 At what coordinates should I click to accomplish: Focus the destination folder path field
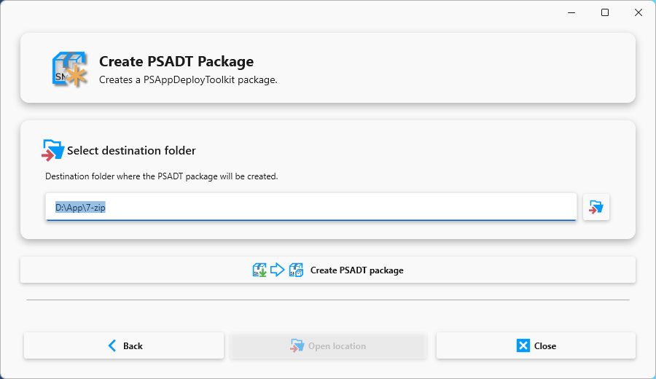311,207
